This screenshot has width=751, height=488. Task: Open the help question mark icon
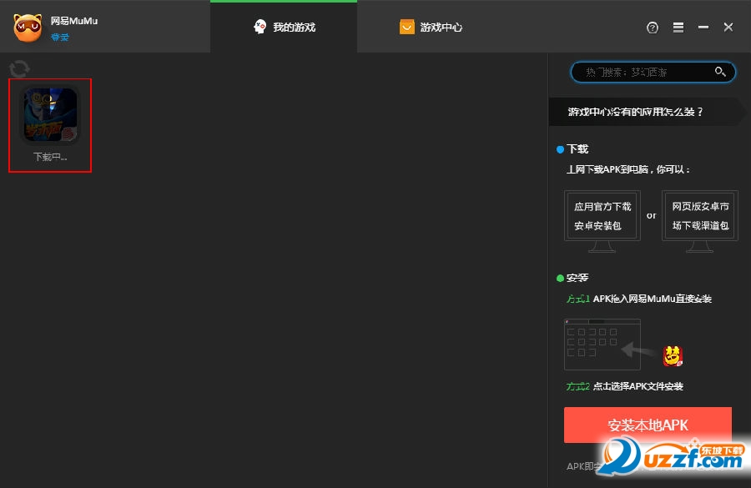[x=653, y=28]
